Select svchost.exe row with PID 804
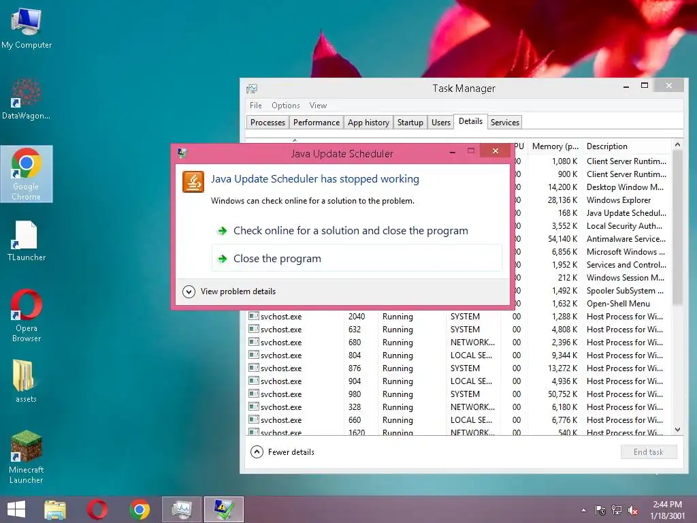 click(x=459, y=355)
